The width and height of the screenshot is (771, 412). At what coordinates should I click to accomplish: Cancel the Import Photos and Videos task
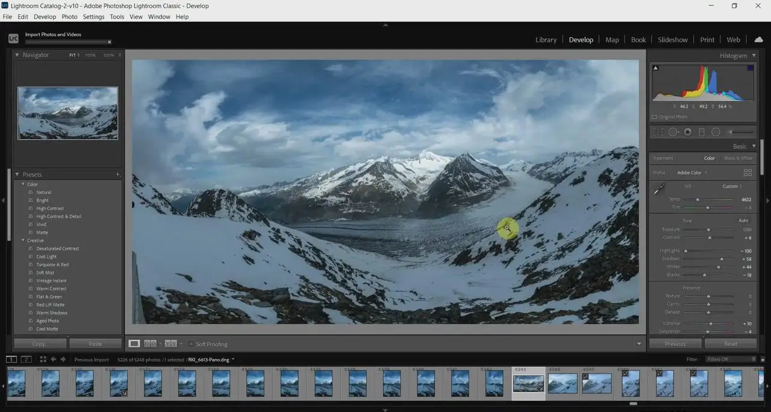coord(109,42)
